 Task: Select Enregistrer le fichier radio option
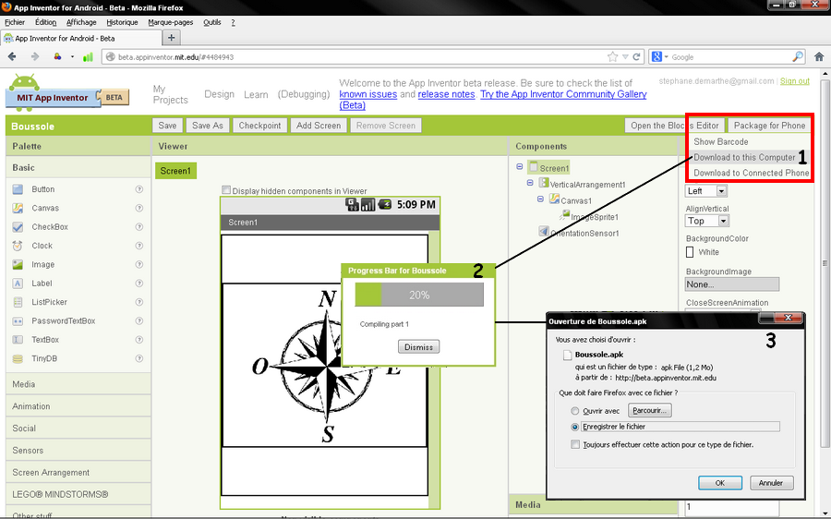[x=574, y=427]
